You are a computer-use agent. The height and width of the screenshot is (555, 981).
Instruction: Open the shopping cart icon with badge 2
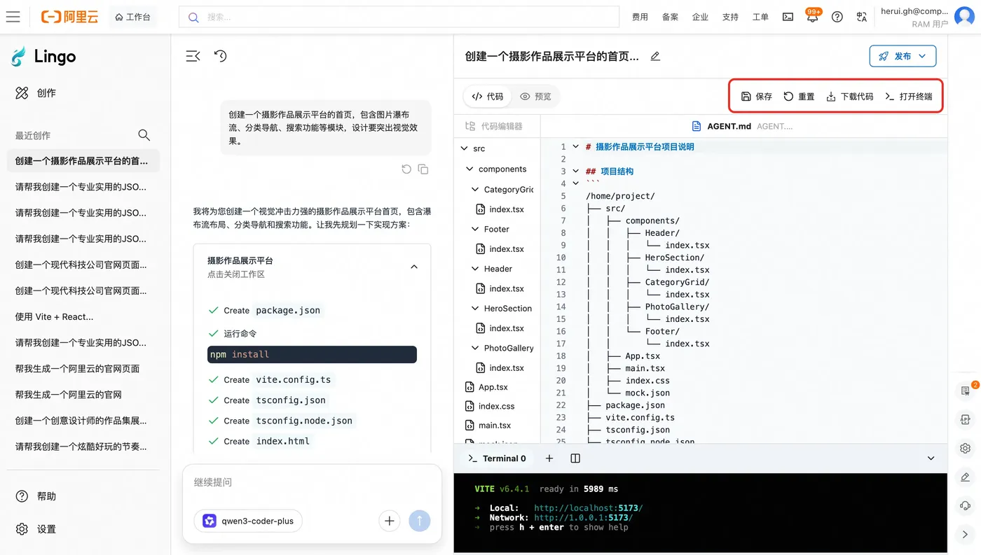[966, 391]
